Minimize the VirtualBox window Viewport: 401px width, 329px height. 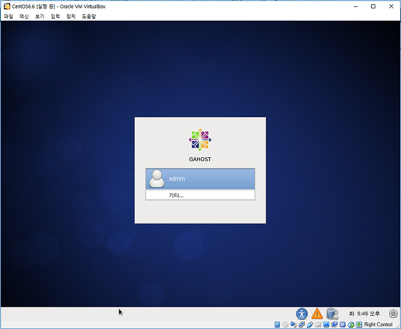(355, 6)
